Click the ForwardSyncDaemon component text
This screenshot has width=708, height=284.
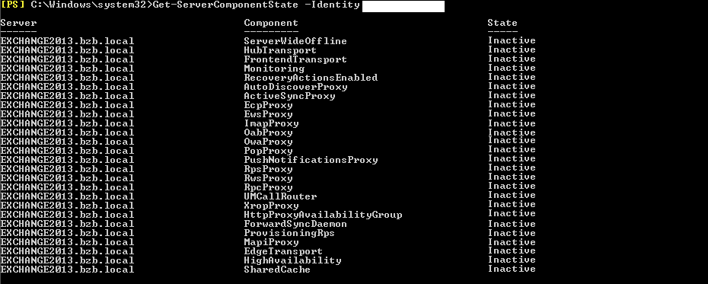[295, 224]
